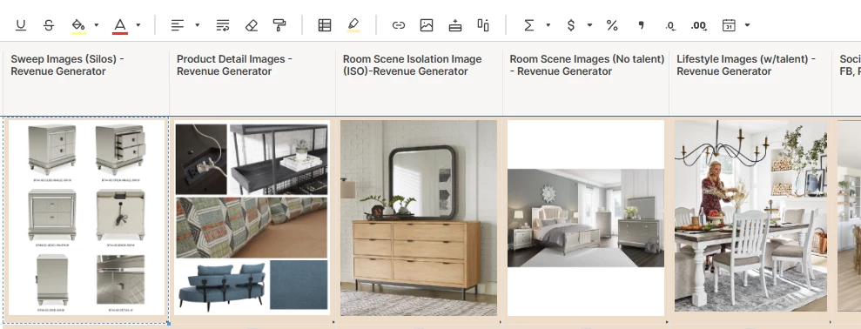Screen dimensions: 861x329
Task: Decrease decimal places
Action: pyautogui.click(x=670, y=25)
